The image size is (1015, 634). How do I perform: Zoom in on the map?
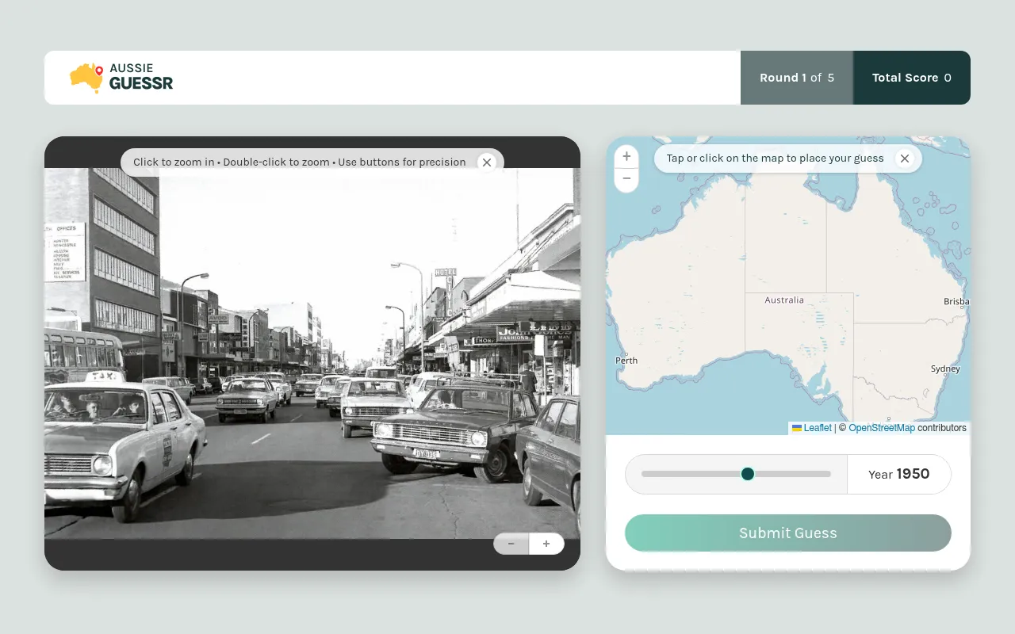pyautogui.click(x=626, y=157)
